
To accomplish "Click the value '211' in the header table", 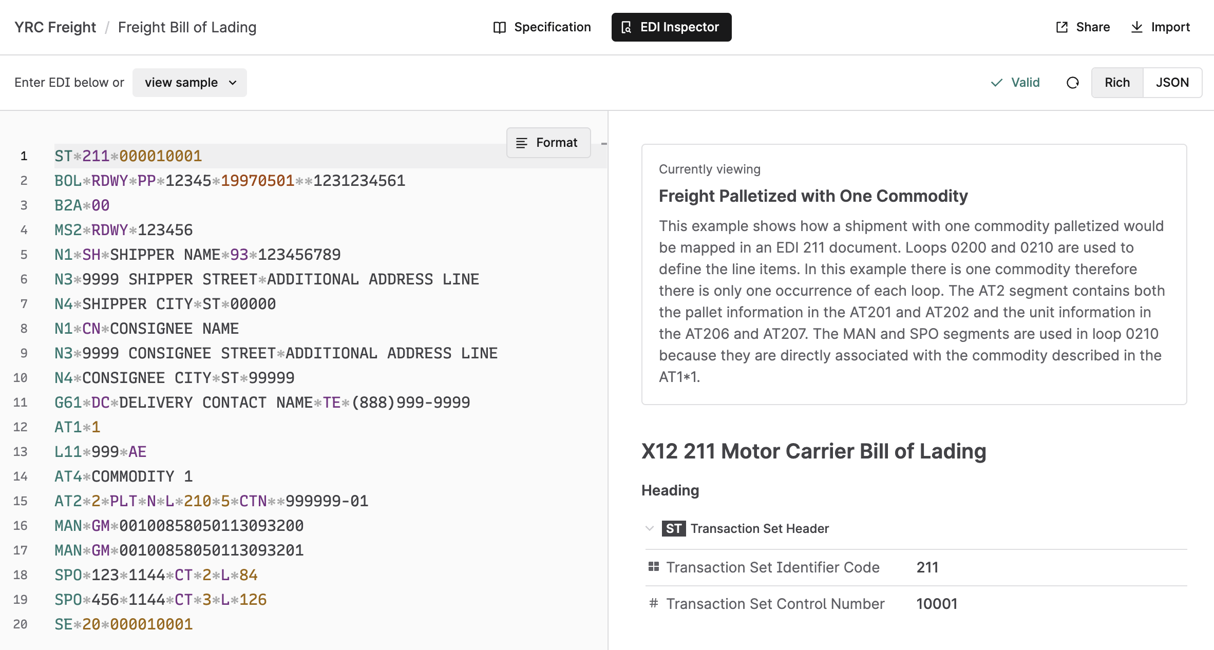I will click(927, 567).
